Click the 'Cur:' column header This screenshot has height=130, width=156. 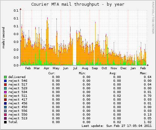point(52,73)
